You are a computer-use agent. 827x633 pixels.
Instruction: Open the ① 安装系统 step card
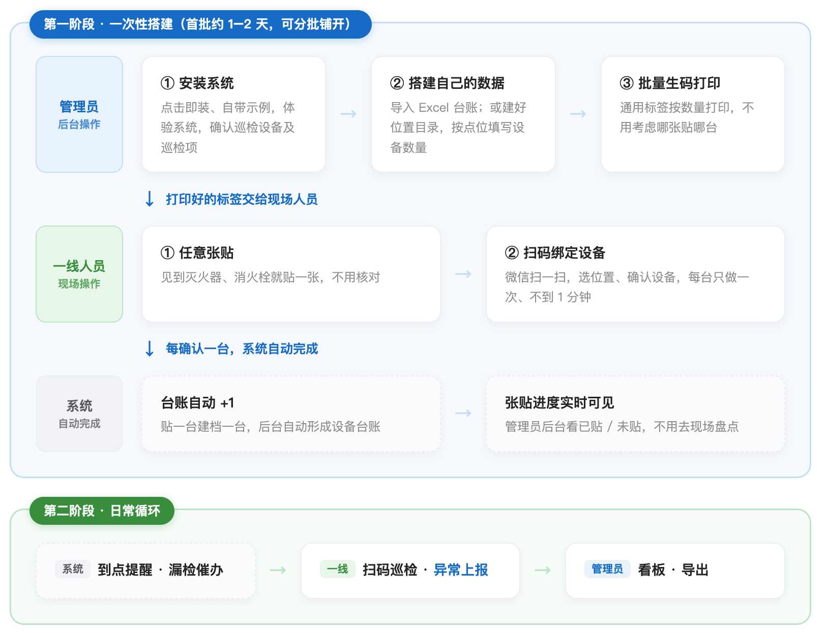233,114
